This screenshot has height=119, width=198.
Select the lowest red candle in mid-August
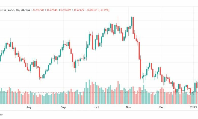tap(41, 78)
